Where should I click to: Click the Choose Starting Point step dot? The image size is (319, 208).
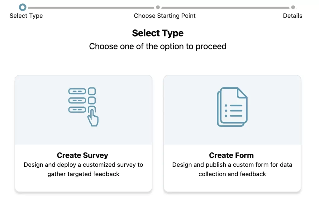pos(158,7)
